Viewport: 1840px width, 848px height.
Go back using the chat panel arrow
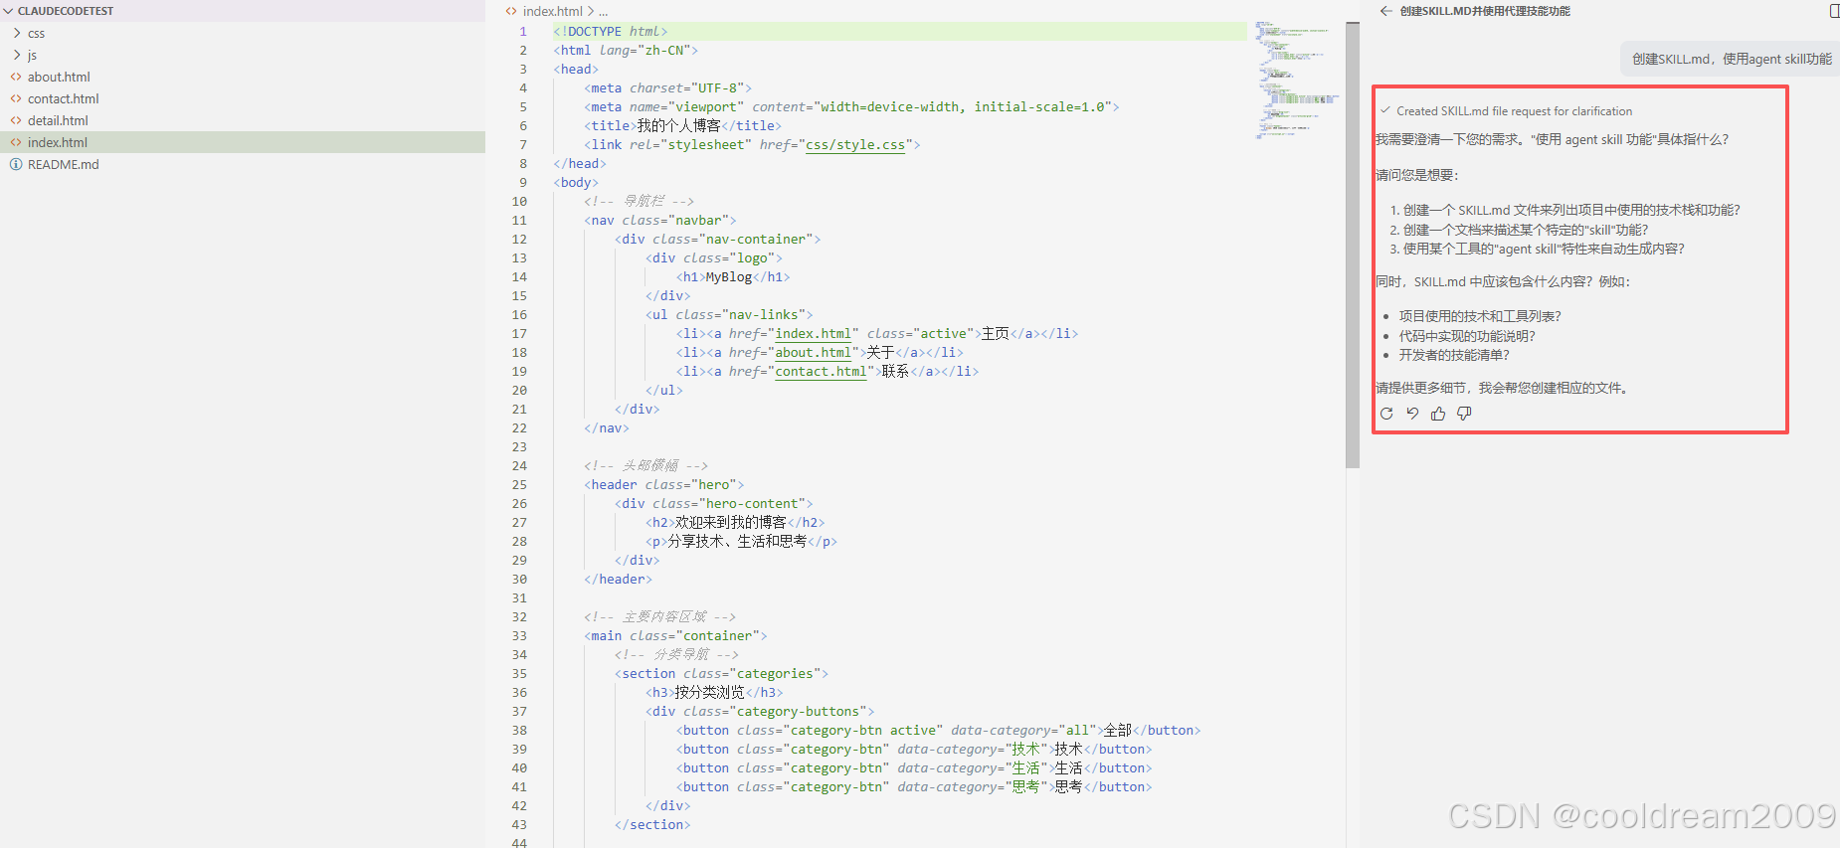point(1385,11)
